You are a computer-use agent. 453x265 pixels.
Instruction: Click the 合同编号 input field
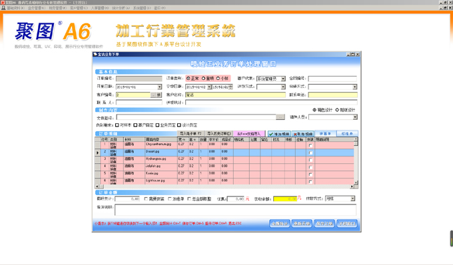[332, 79]
